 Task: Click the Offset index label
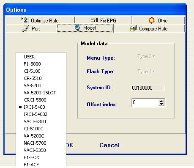click(102, 105)
